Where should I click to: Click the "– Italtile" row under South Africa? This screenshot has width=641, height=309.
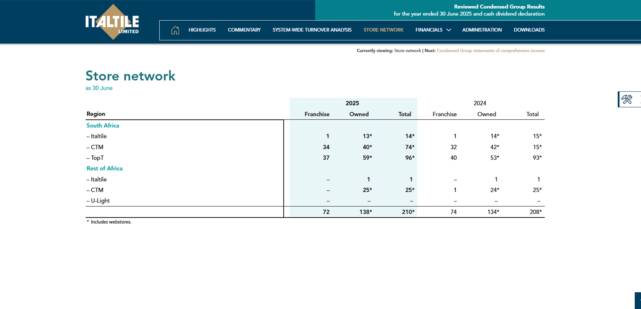pos(96,136)
